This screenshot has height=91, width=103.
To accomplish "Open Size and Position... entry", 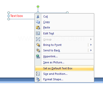I will point(64,74).
